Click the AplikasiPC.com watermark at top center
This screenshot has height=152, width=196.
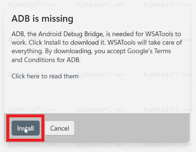[x=100, y=4]
